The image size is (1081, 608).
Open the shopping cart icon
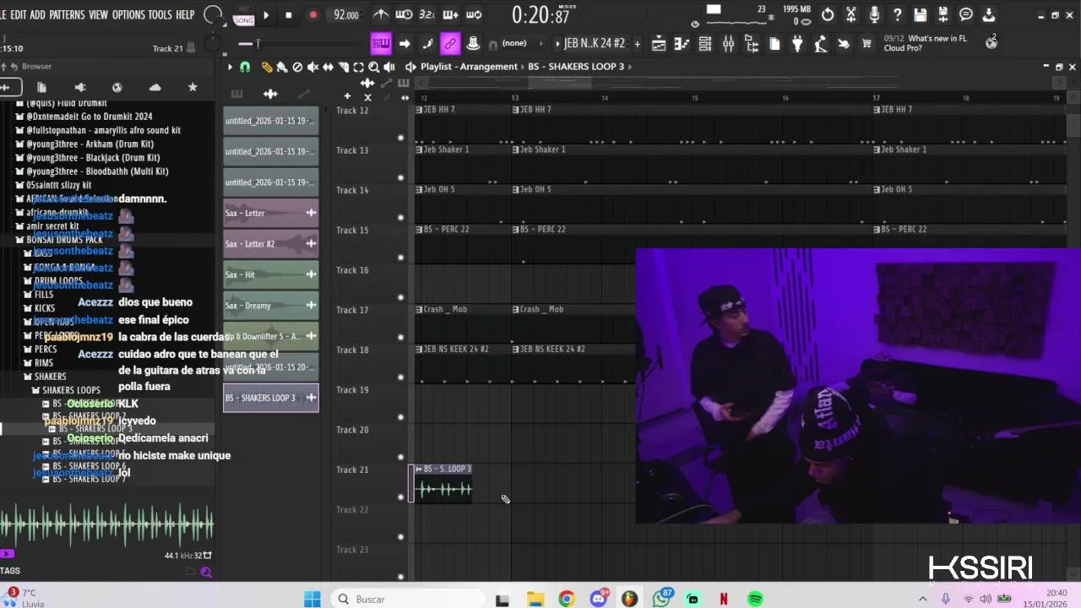click(866, 44)
